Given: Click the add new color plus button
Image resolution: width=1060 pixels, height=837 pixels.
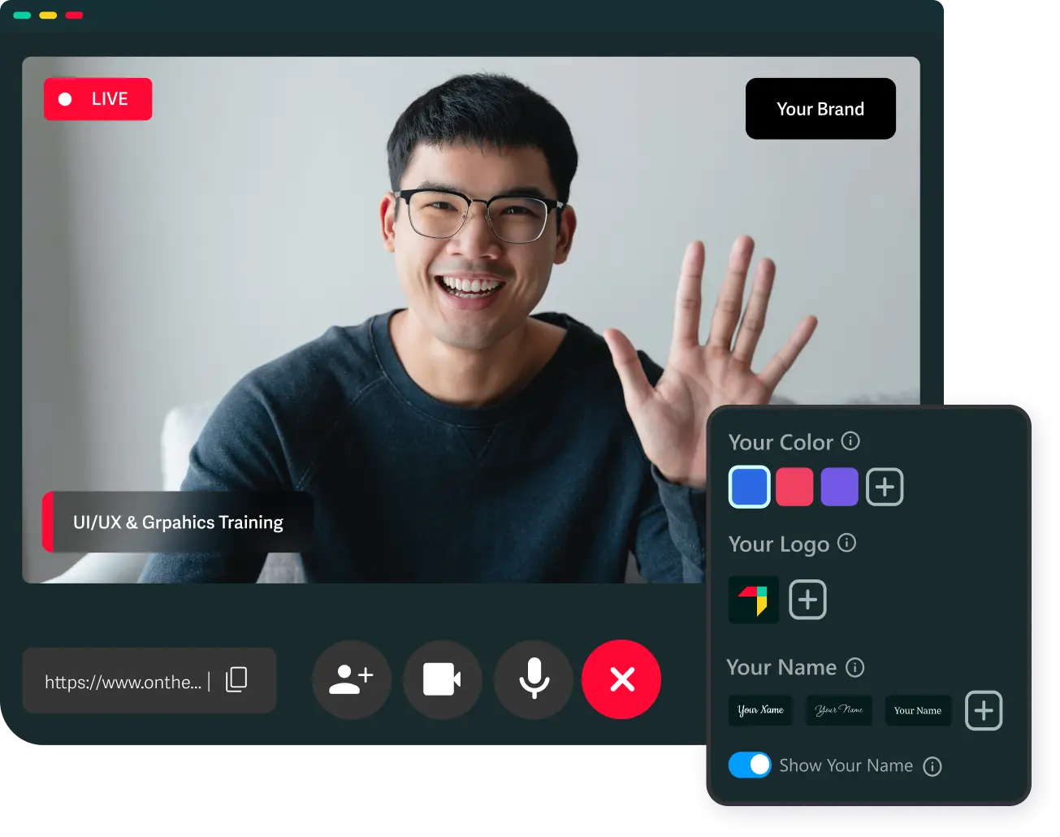Looking at the screenshot, I should point(885,486).
